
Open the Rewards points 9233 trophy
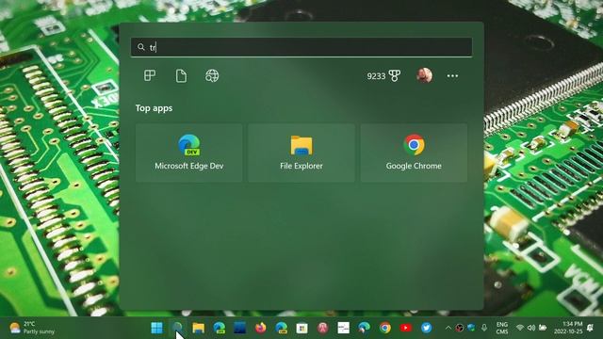pyautogui.click(x=383, y=76)
